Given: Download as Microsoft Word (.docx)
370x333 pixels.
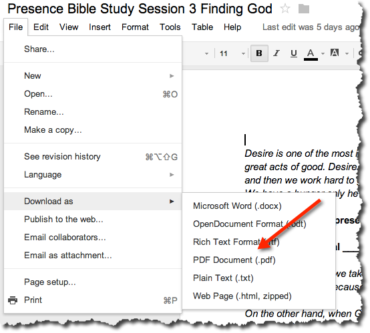Looking at the screenshot, I should pyautogui.click(x=259, y=206).
